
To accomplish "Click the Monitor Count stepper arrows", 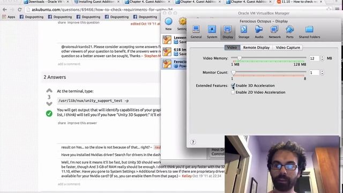I will click(x=322, y=72).
